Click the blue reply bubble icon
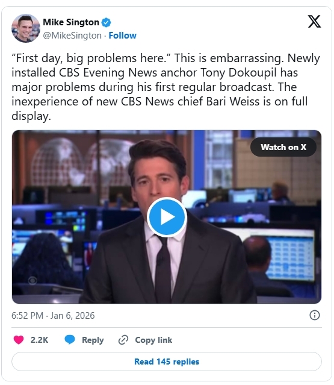The image size is (334, 385). click(70, 340)
